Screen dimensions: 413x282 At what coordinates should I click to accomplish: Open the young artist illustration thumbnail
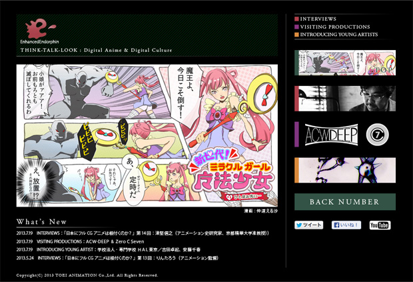[346, 170]
